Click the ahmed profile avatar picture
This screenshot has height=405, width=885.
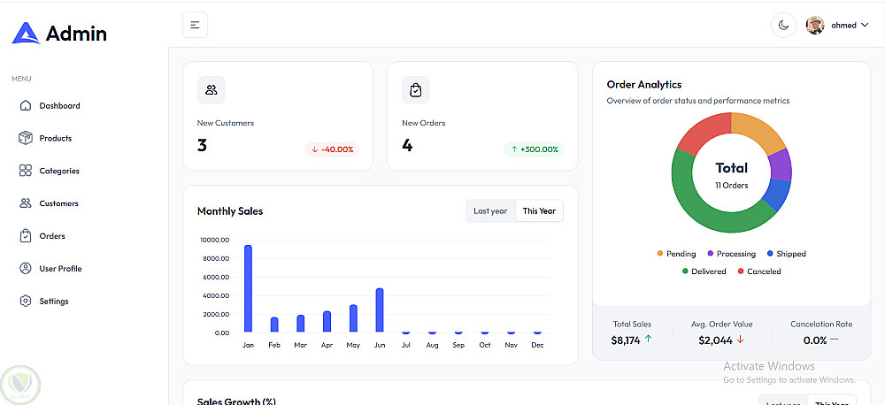pos(815,26)
